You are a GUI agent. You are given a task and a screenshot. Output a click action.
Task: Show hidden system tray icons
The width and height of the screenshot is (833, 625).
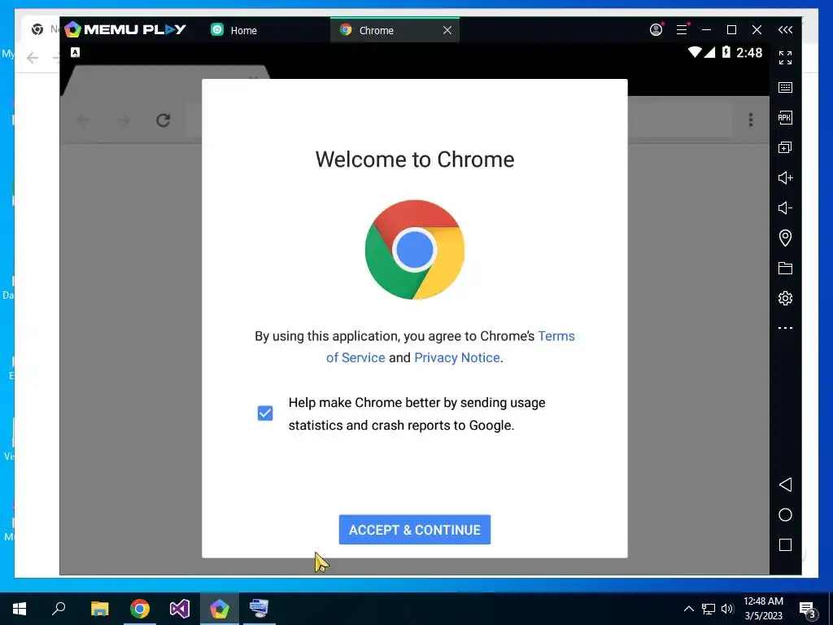point(688,609)
